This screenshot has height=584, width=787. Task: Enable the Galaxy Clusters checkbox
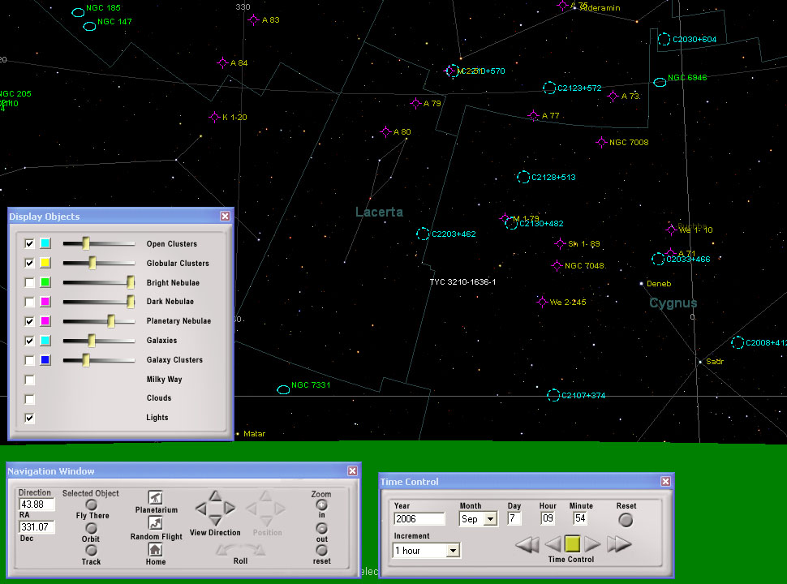coord(29,360)
